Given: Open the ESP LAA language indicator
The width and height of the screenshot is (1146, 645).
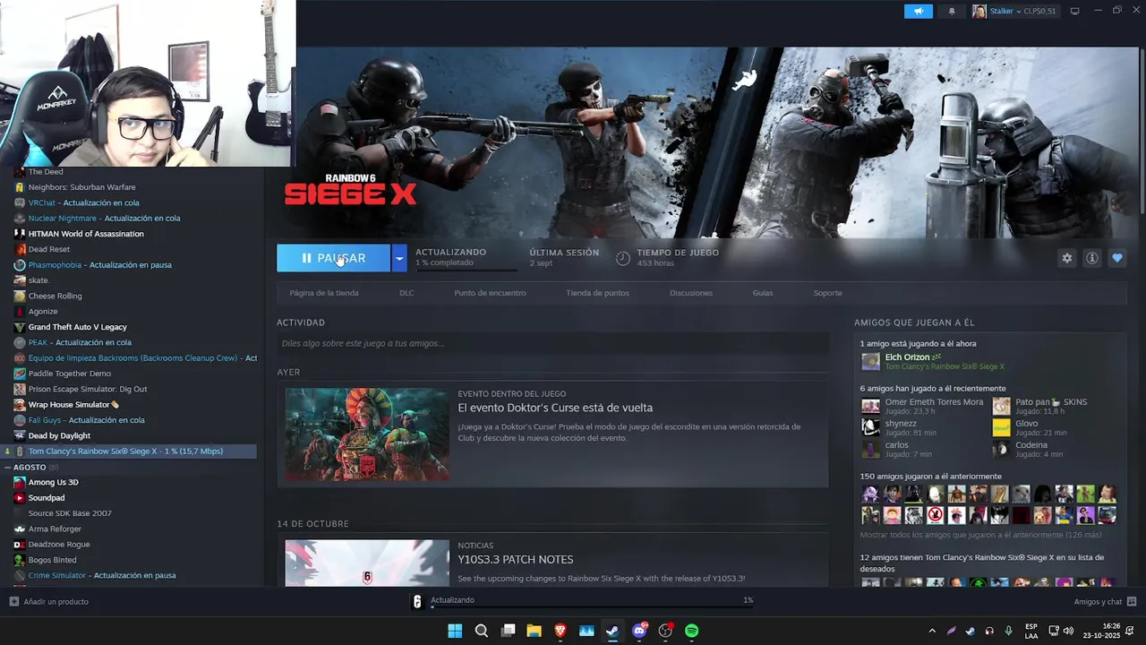Looking at the screenshot, I should tap(1031, 631).
